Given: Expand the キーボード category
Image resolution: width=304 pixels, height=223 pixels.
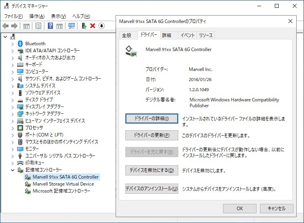Looking at the screenshot, I should (x=12, y=65).
